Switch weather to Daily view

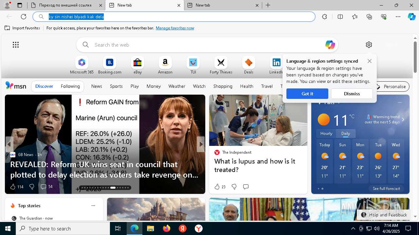pos(346,133)
